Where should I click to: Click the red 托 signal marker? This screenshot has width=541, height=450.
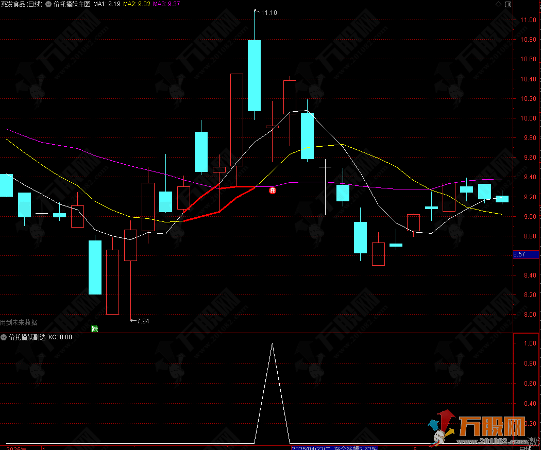point(273,191)
